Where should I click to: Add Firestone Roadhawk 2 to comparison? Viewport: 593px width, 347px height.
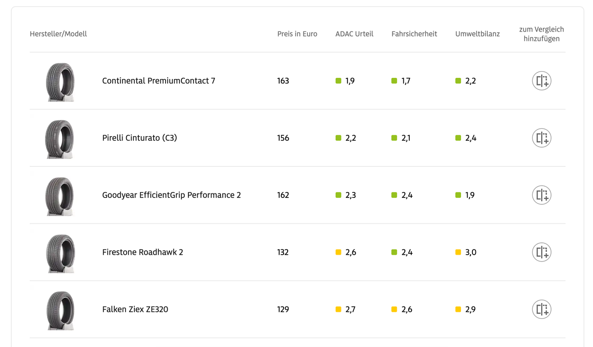click(x=542, y=252)
